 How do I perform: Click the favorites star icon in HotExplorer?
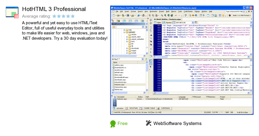click(114, 27)
